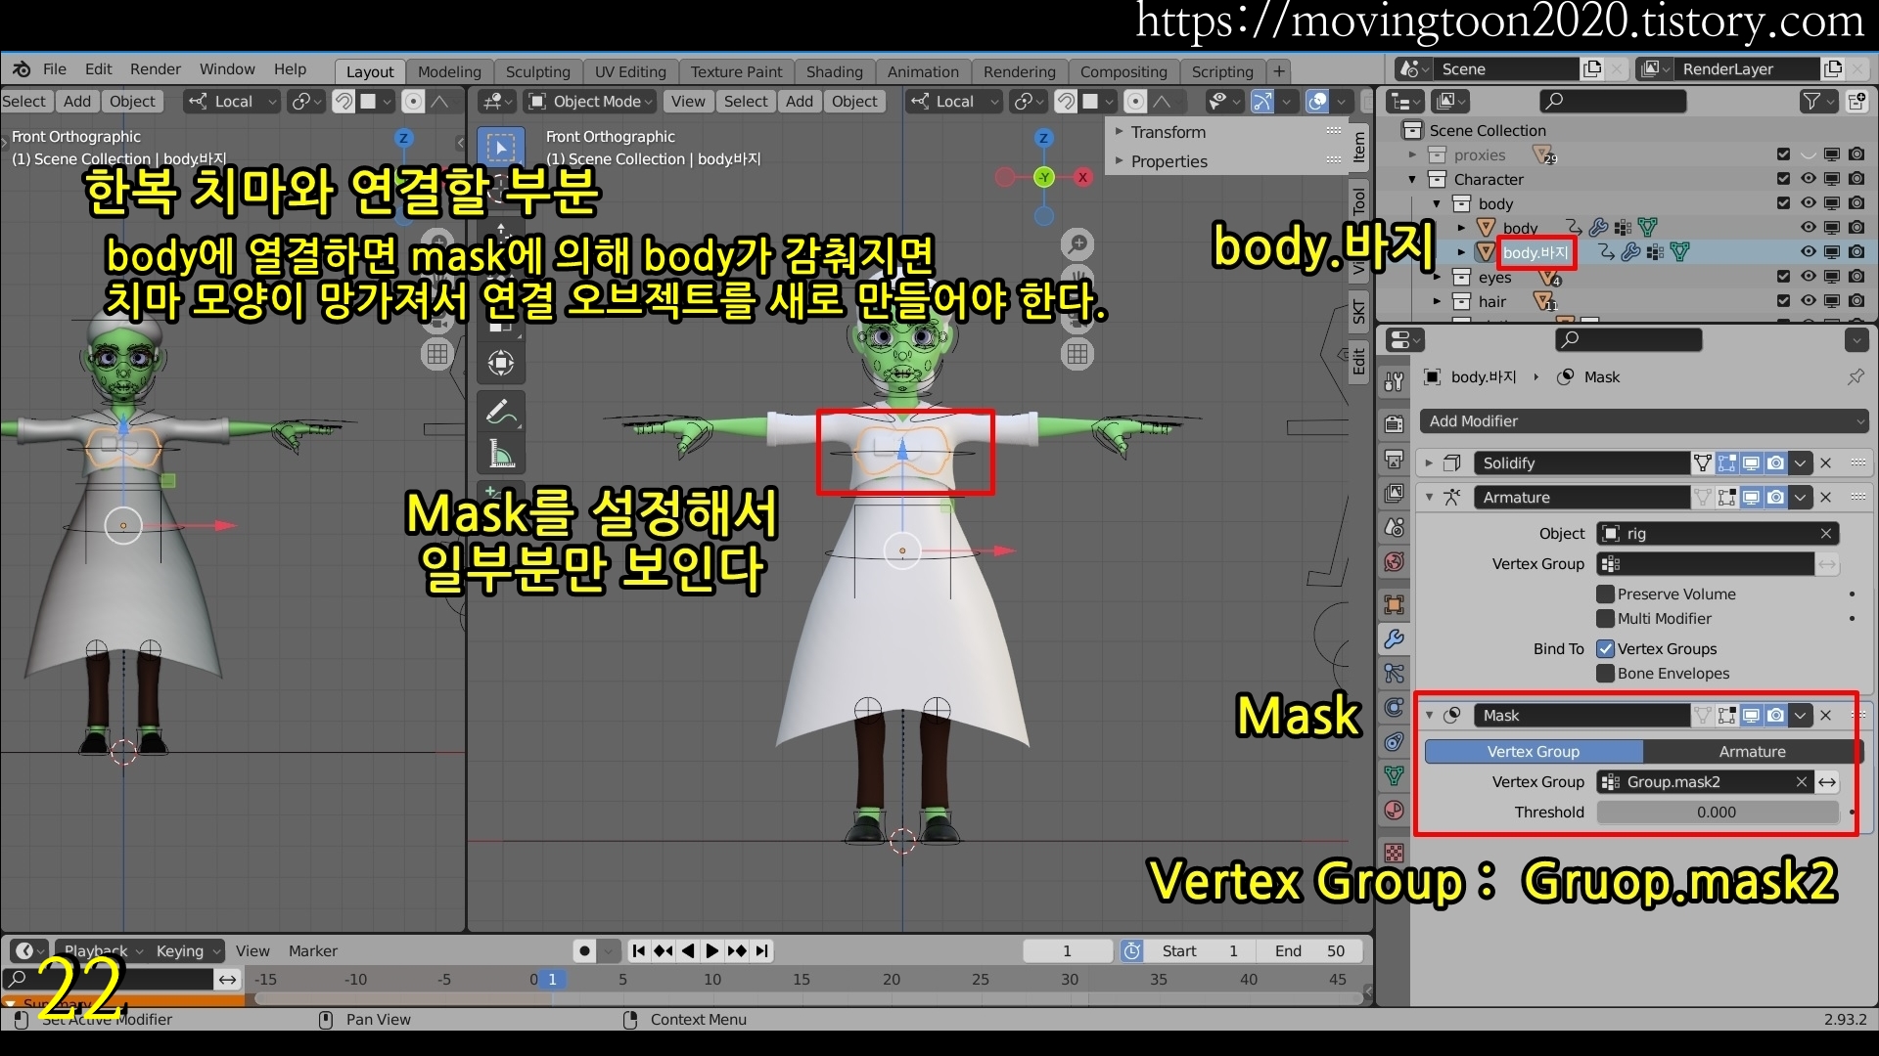Enable Preserve Volume checkbox
The height and width of the screenshot is (1056, 1879).
point(1605,594)
